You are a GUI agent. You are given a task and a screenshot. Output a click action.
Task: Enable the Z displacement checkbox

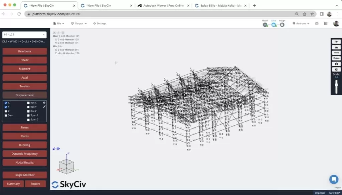pos(6,111)
